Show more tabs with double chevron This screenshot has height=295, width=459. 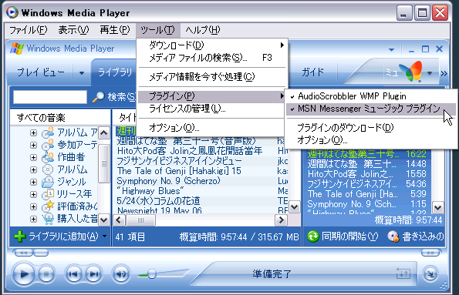(444, 73)
